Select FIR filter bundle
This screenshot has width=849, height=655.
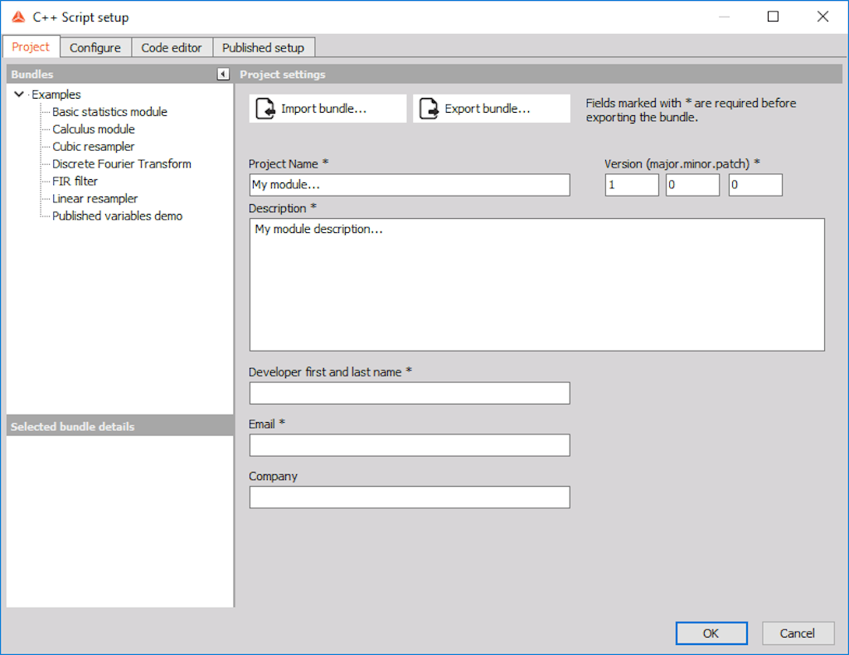tap(75, 182)
